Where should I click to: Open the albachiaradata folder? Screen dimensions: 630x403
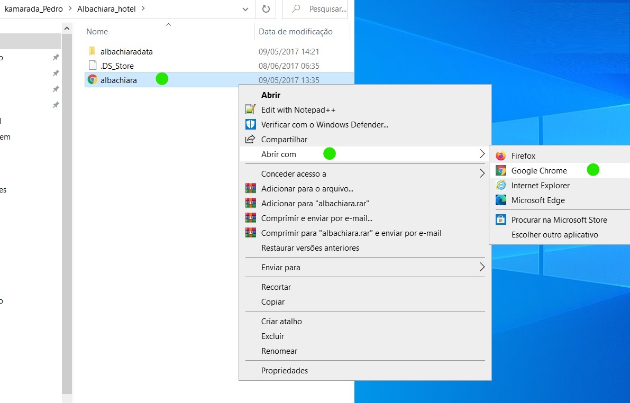click(126, 52)
